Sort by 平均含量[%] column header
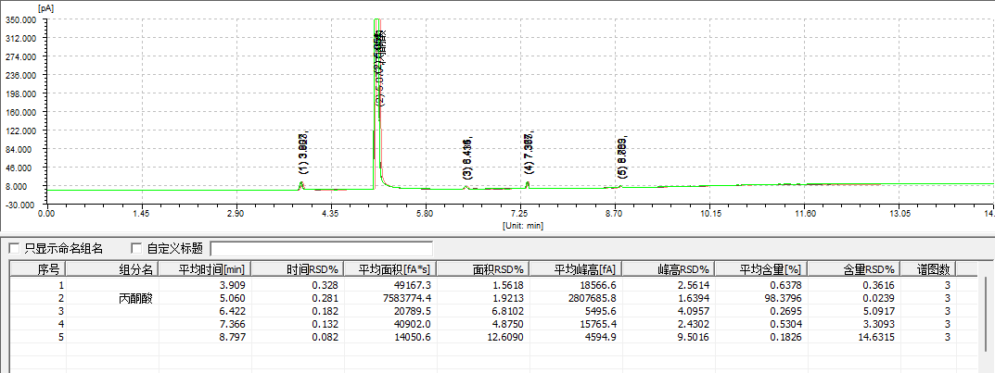 point(761,269)
